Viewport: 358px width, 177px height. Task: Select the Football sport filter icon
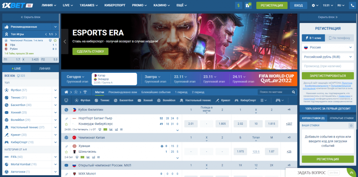[77, 100]
